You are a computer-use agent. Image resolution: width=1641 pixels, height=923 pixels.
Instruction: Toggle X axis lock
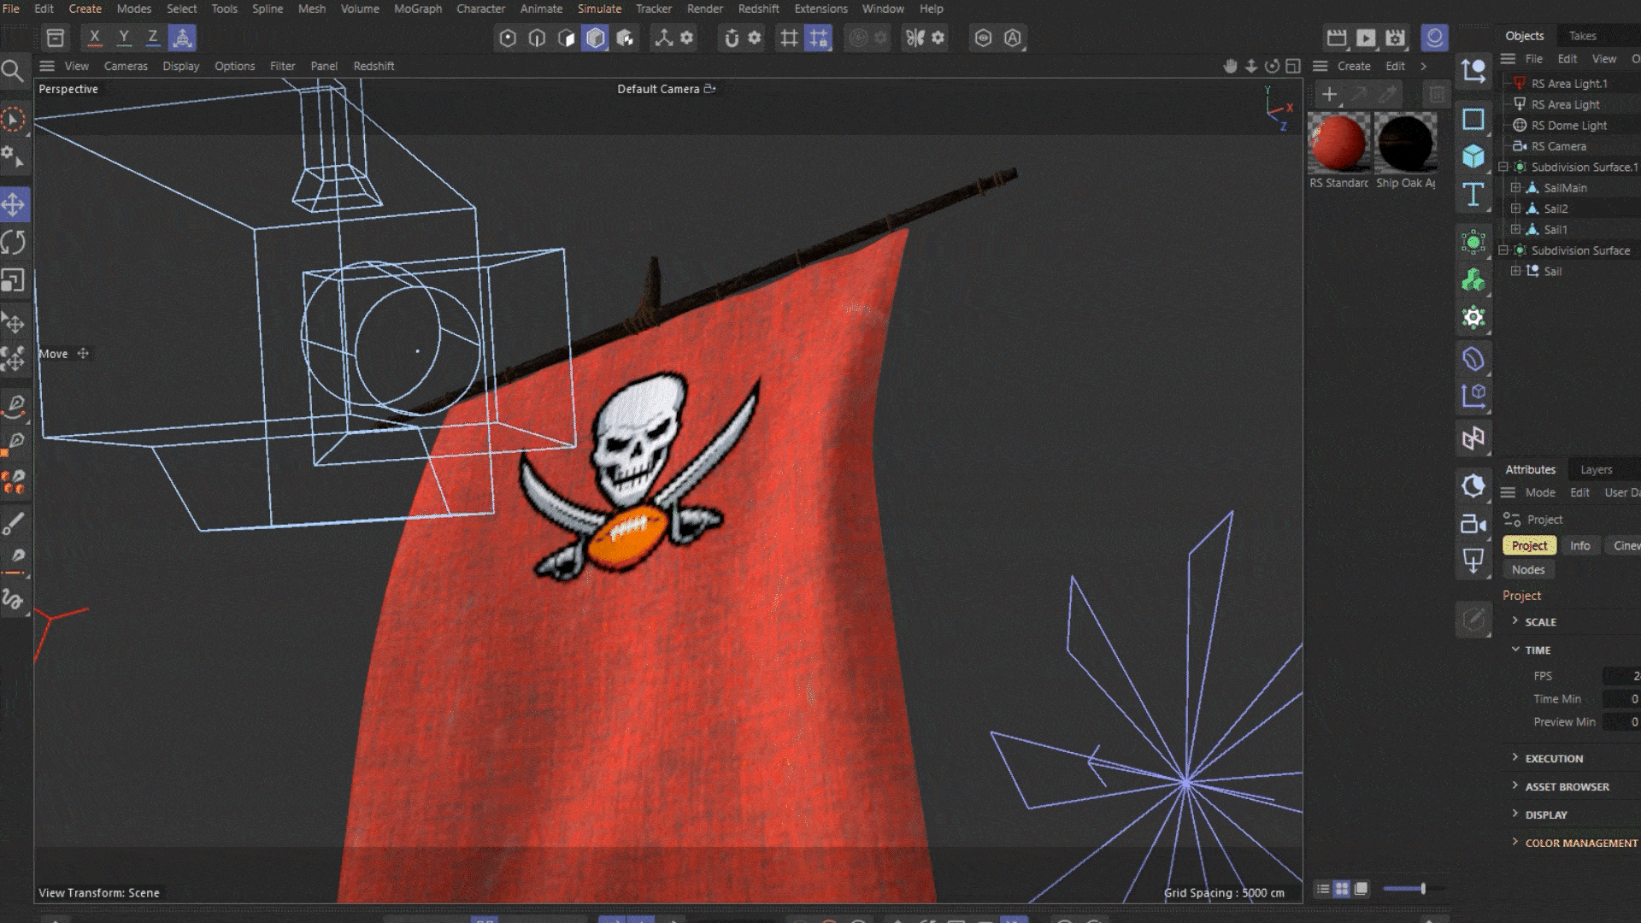(x=94, y=38)
